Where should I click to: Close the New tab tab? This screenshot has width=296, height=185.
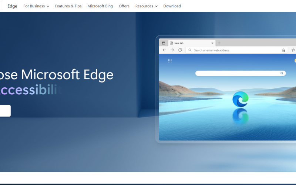[x=212, y=43]
